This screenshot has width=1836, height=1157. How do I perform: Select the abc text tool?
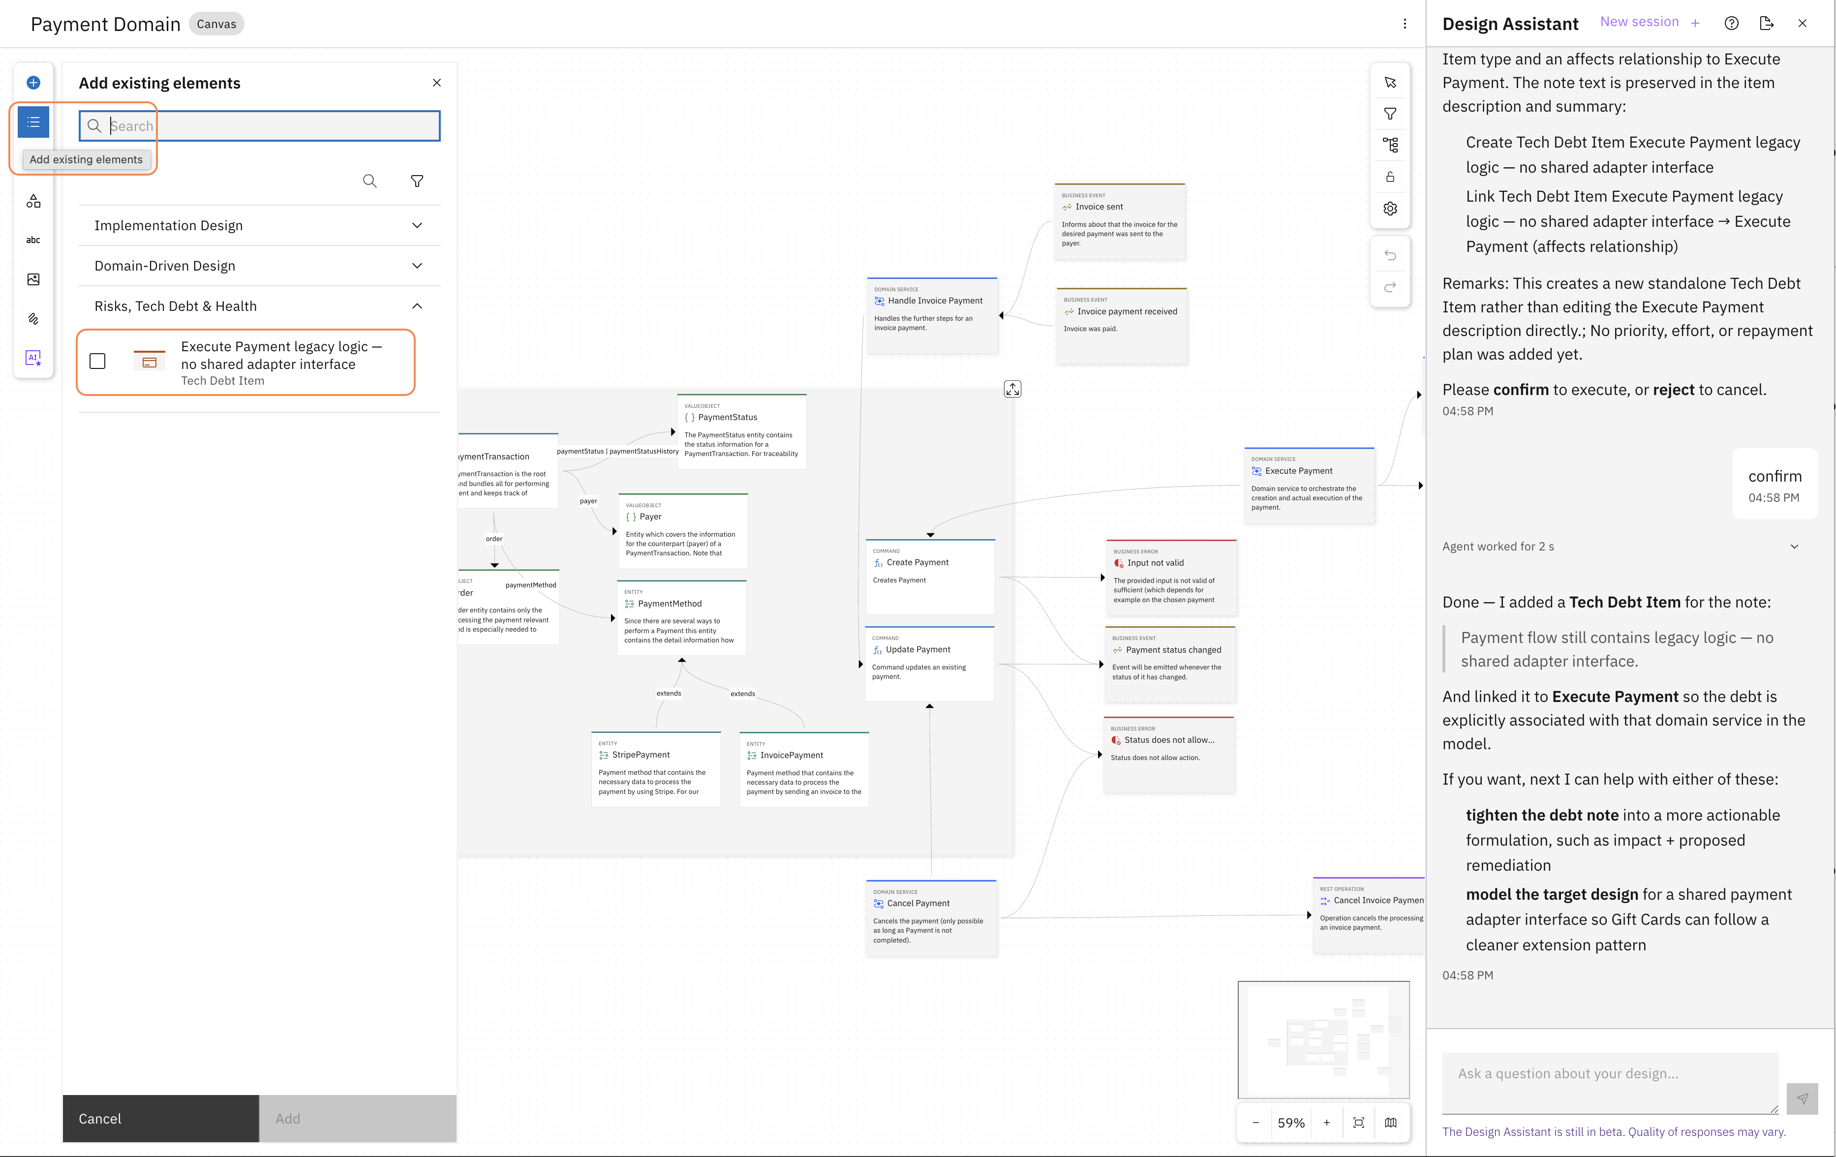[x=33, y=240]
